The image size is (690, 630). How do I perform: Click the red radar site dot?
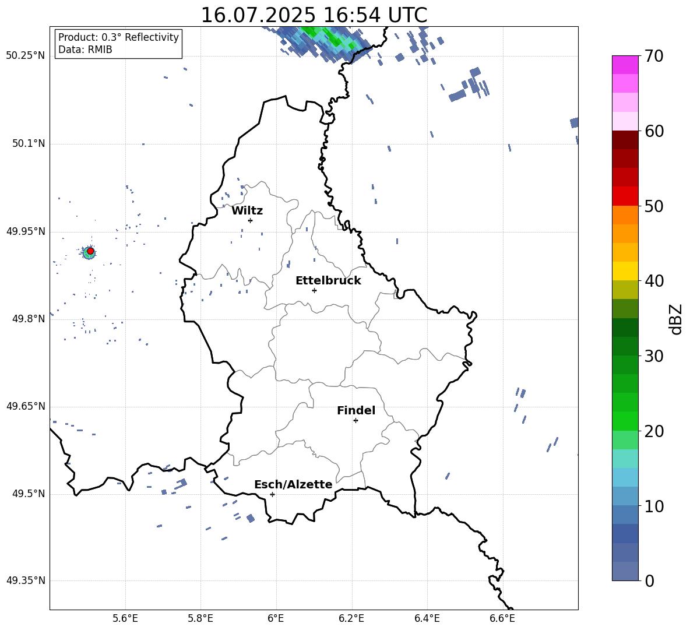point(90,251)
